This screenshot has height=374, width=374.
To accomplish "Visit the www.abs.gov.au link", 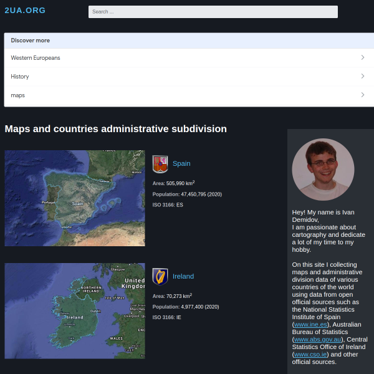I will (317, 340).
